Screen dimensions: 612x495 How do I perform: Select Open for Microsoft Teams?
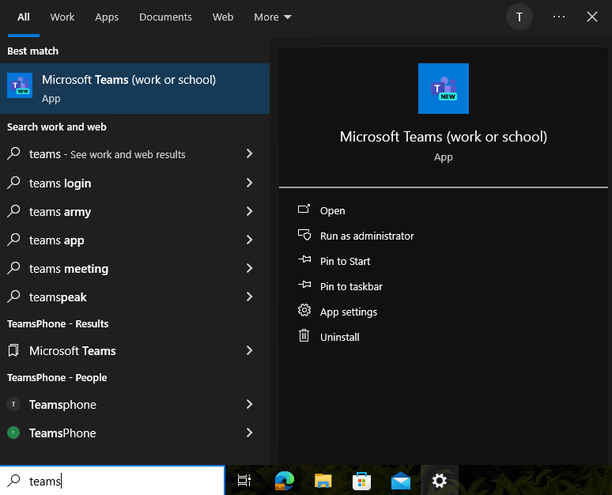pyautogui.click(x=333, y=211)
